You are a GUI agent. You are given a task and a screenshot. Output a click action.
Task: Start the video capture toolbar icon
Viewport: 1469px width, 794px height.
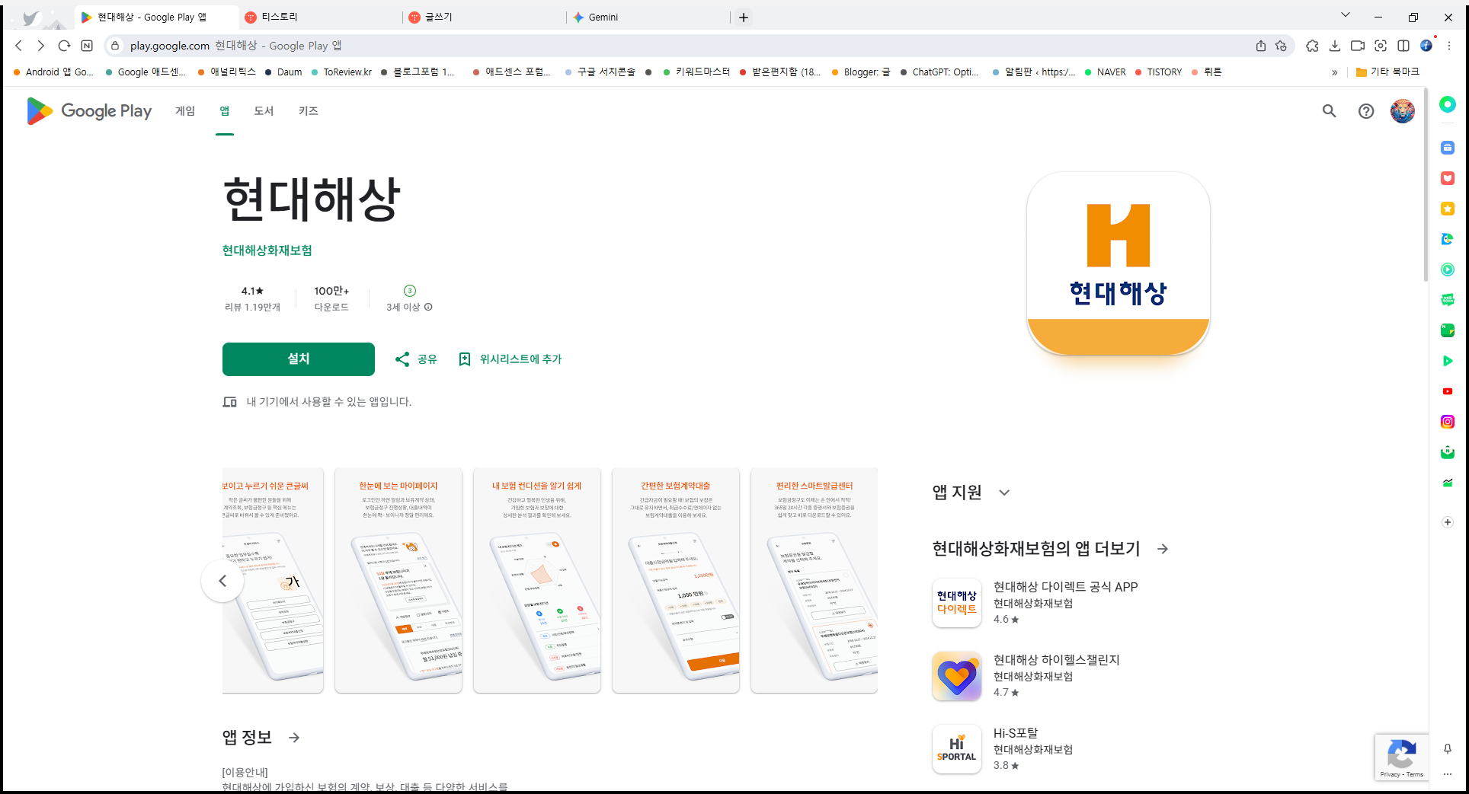(1357, 46)
